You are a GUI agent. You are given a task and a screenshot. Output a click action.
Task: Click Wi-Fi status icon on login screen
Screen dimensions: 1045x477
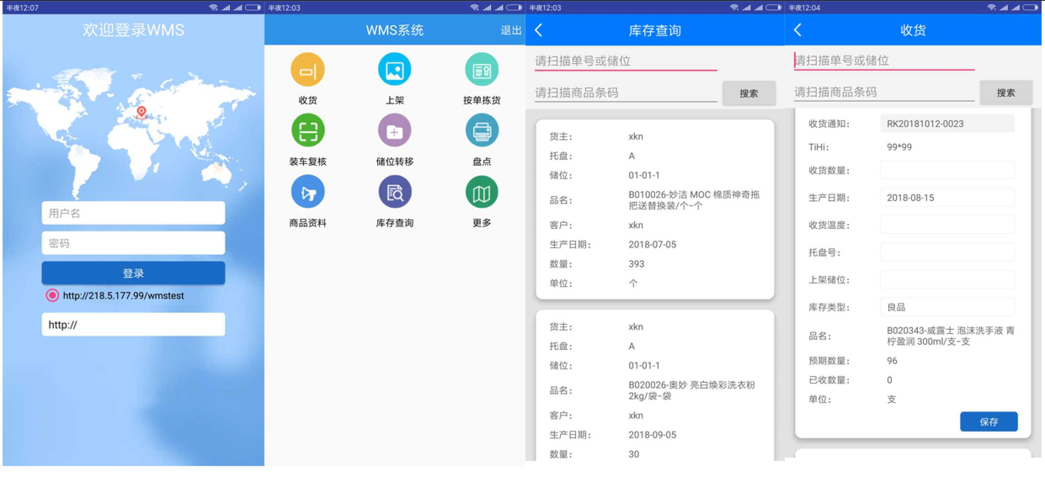[x=213, y=7]
